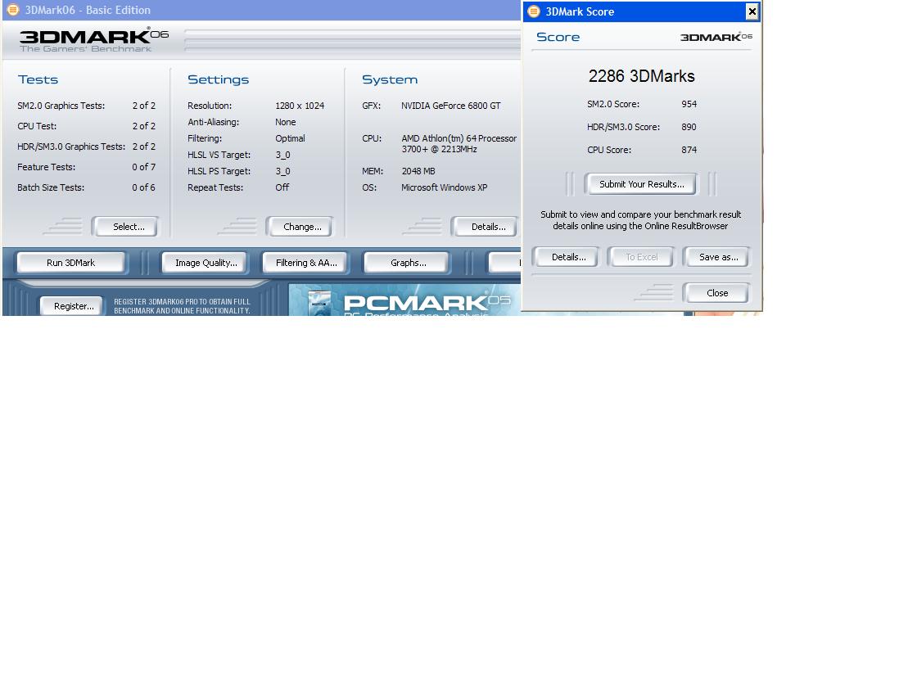Click the CPU value AMD Athlon 64 Processor
Screen dimensions: 908x699
click(459, 143)
